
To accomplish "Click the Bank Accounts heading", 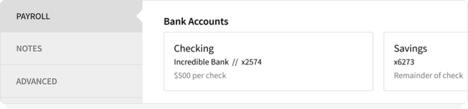I will 196,21.
